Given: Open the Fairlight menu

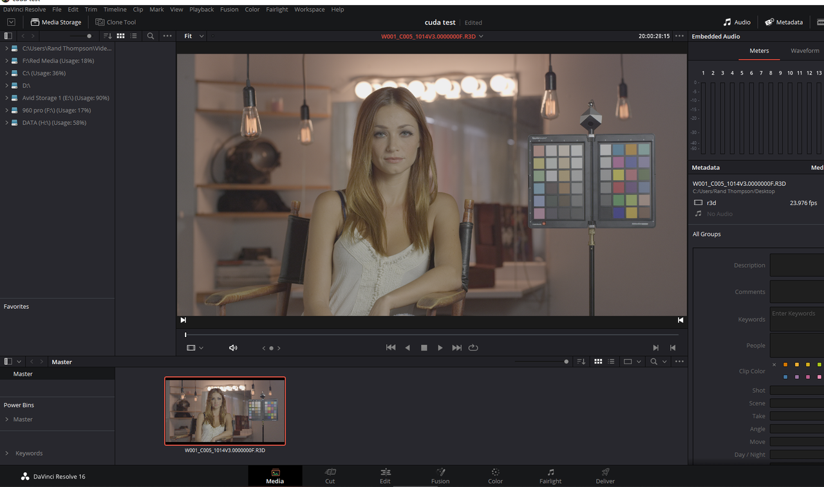Looking at the screenshot, I should click(277, 10).
